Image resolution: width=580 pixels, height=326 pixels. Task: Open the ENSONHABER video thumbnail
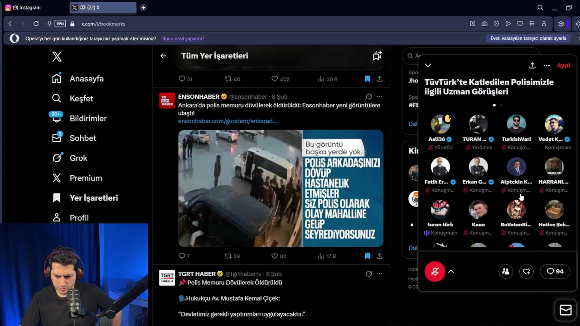click(x=280, y=188)
